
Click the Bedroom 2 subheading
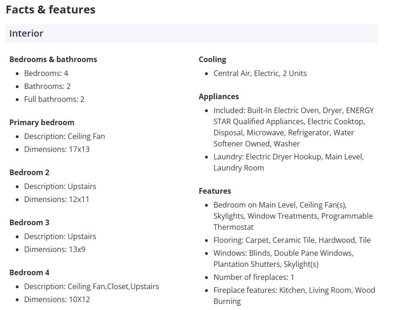coord(29,172)
